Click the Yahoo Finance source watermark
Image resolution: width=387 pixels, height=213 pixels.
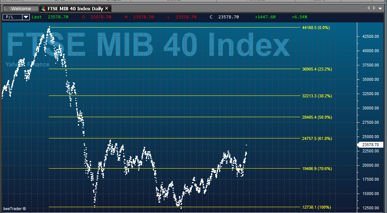[x=28, y=64]
